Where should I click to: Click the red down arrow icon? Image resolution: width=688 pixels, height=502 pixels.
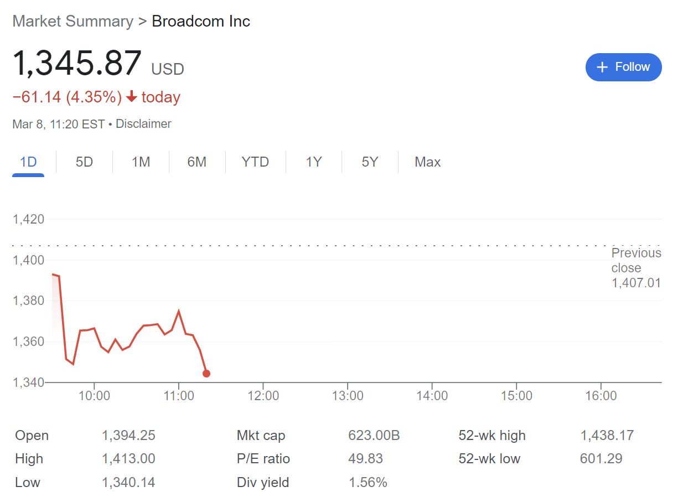pyautogui.click(x=131, y=97)
